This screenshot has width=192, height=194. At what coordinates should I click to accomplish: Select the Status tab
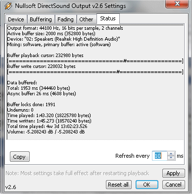coord(108,18)
